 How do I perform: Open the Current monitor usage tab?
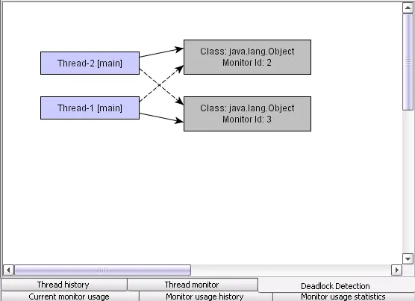(69, 297)
